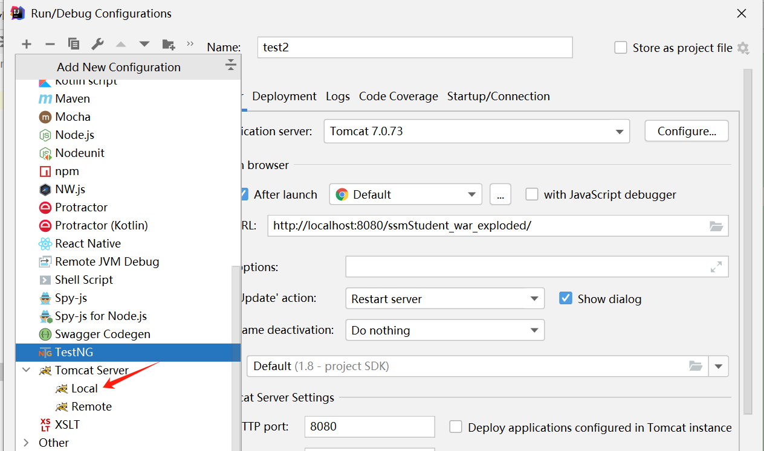
Task: Show more toolbar actions via double chevron
Action: (190, 43)
